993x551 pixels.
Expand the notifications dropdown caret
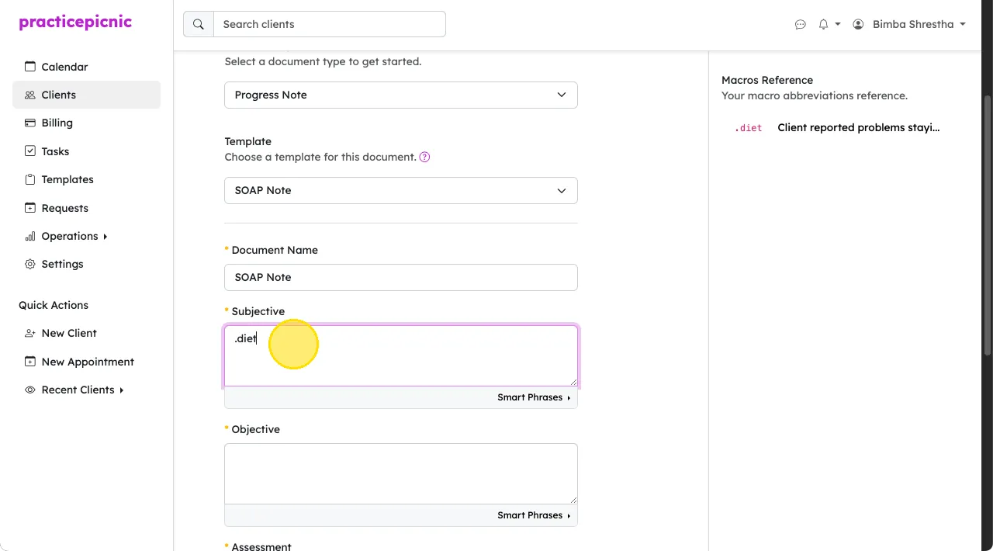[838, 25]
